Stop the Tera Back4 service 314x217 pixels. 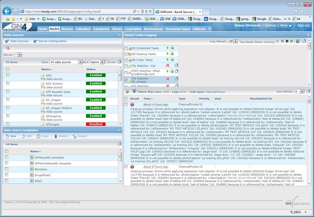point(287,41)
